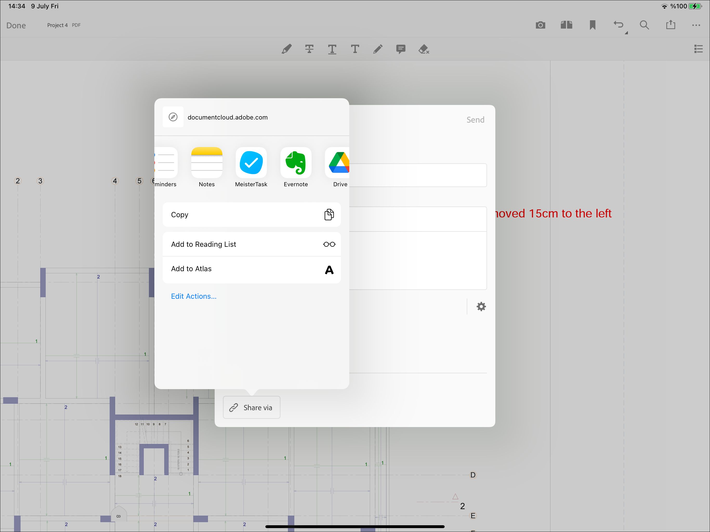
Task: Select the strikethrough text tool
Action: [x=309, y=49]
